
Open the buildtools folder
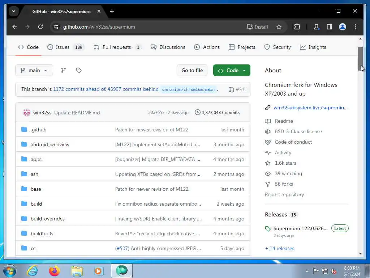tap(42, 233)
